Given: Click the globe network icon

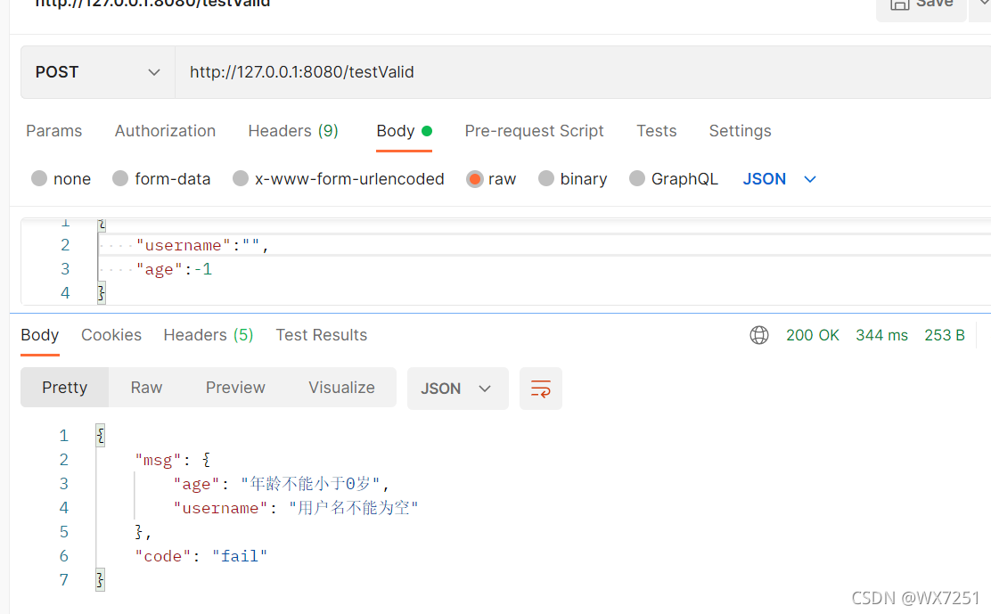Looking at the screenshot, I should click(759, 335).
